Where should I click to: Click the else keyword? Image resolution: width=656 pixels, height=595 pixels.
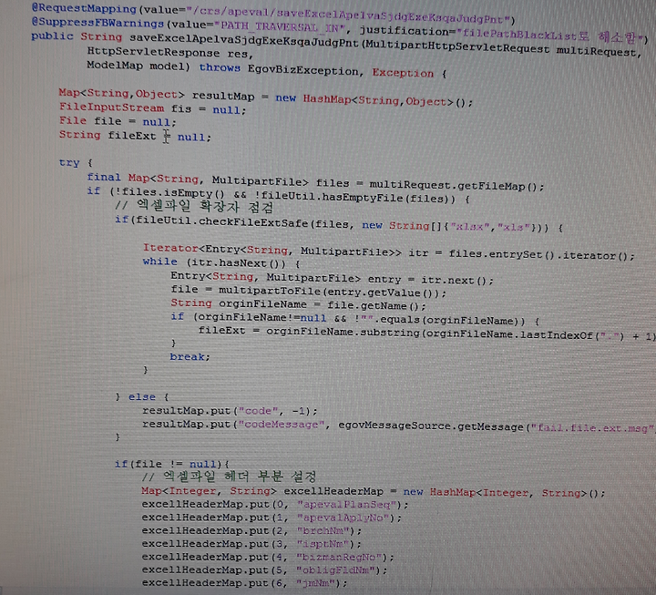[x=142, y=396]
